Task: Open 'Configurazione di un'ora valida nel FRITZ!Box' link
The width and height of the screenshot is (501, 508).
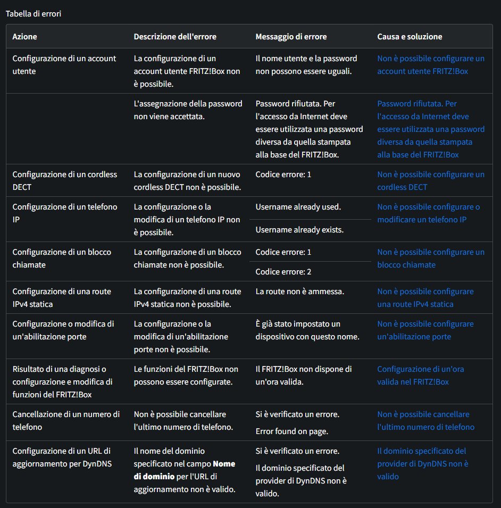Action: point(420,375)
